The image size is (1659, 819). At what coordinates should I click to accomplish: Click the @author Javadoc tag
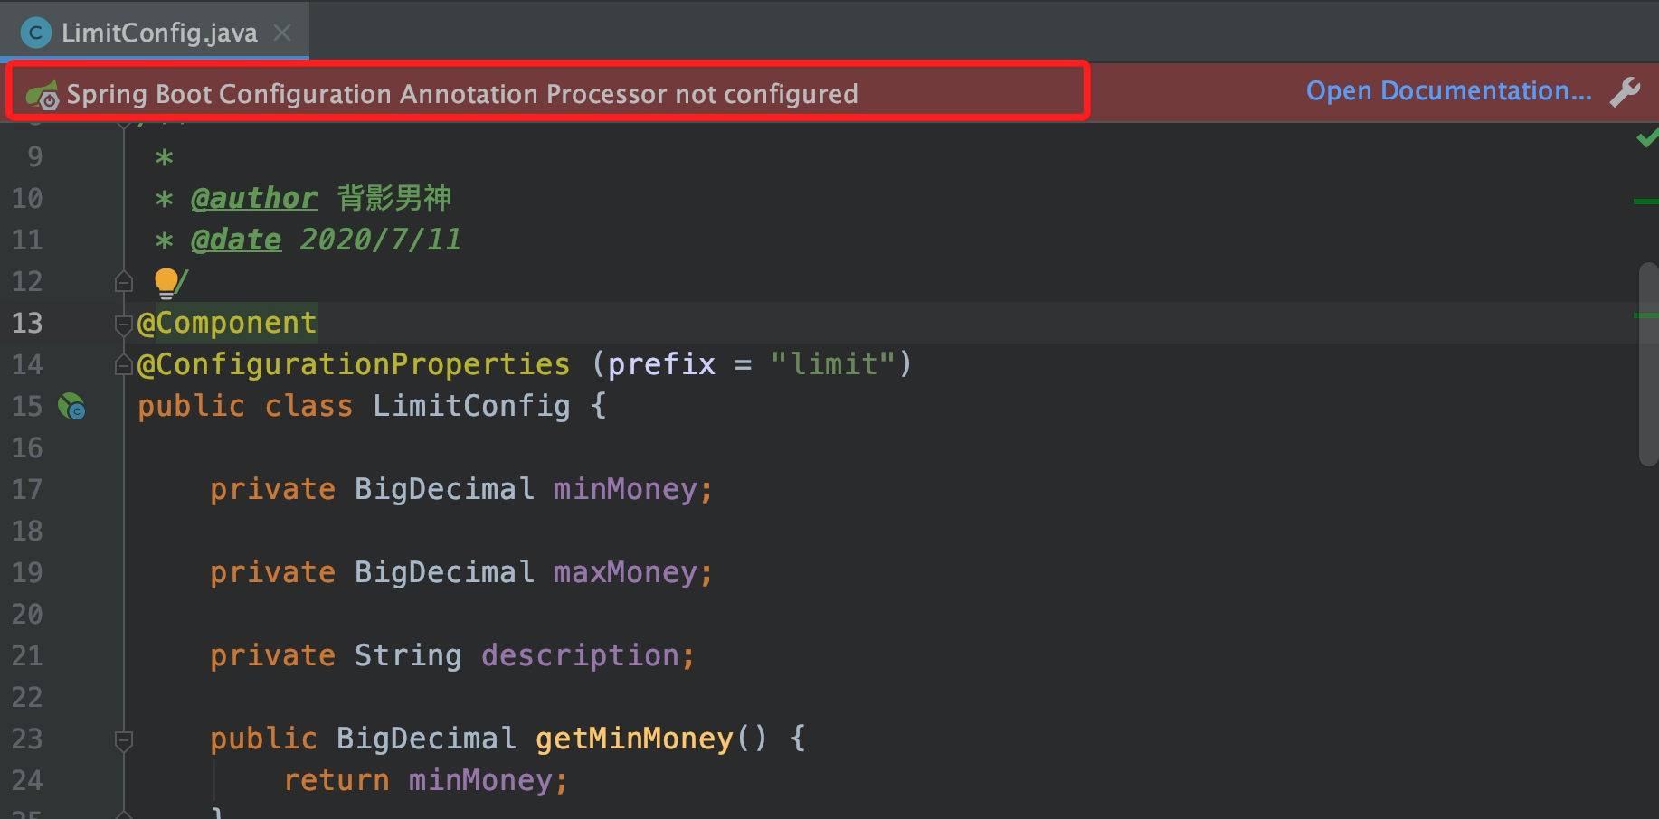[x=254, y=198]
